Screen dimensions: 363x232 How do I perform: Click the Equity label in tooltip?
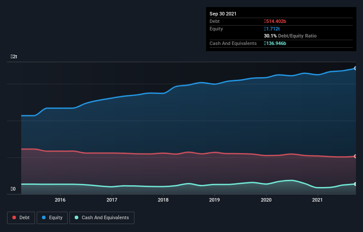(216, 29)
